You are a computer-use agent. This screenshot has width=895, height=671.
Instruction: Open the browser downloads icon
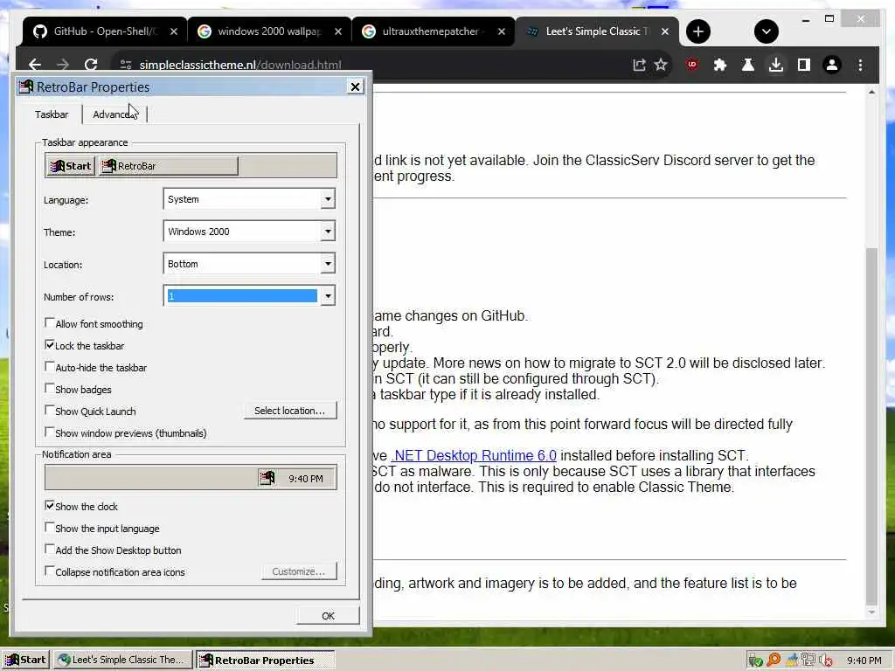776,65
